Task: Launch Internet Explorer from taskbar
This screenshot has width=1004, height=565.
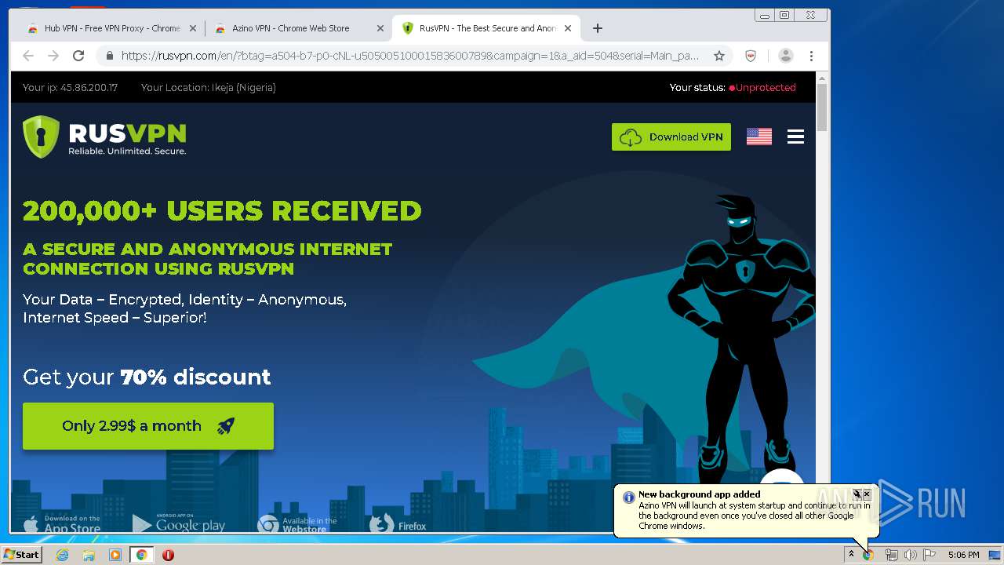Action: point(62,555)
